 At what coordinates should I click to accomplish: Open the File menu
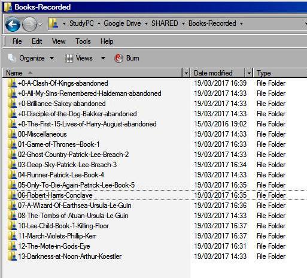click(x=17, y=41)
